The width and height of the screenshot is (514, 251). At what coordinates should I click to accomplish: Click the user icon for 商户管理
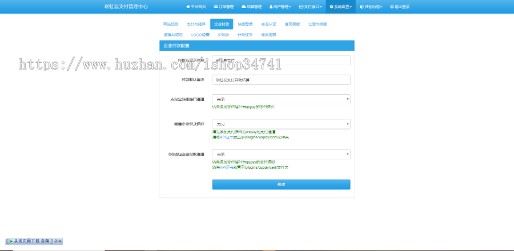pos(271,7)
